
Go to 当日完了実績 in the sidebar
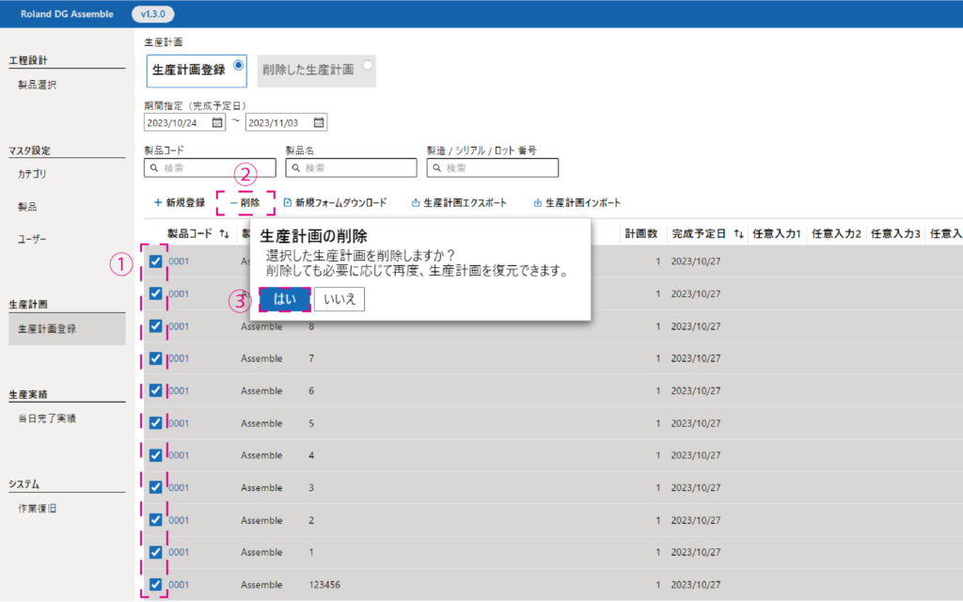(47, 418)
